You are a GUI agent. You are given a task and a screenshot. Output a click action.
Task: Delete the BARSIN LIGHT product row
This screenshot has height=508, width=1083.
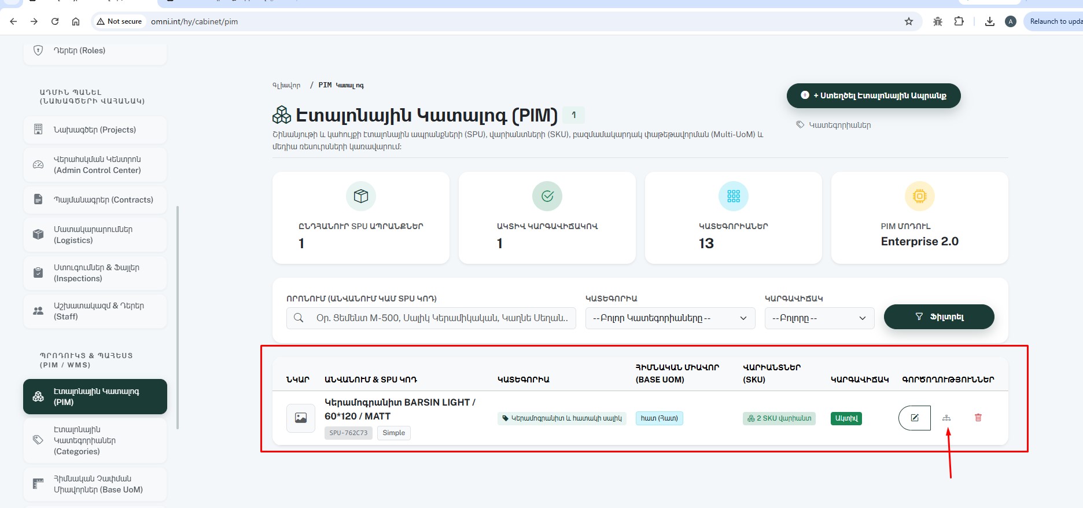(x=978, y=418)
